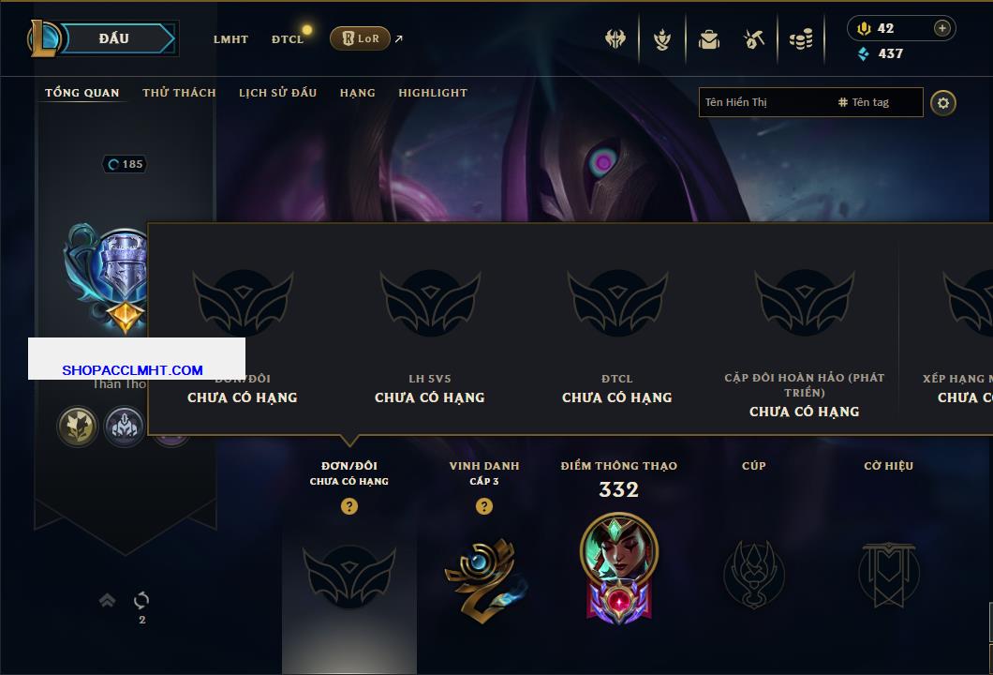This screenshot has width=993, height=675.
Task: Open the VINH DANH question mark tooltip
Action: tap(483, 506)
